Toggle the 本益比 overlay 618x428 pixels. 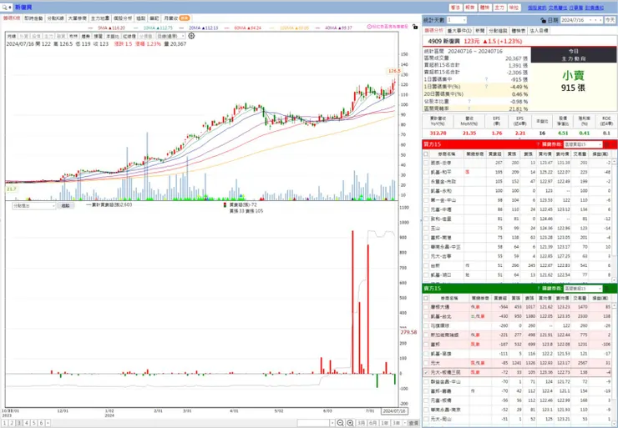(113, 36)
